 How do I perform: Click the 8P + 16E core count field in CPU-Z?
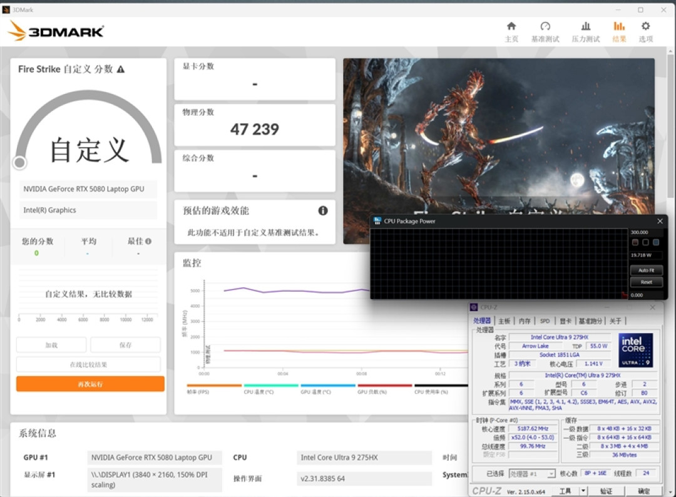[595, 473]
